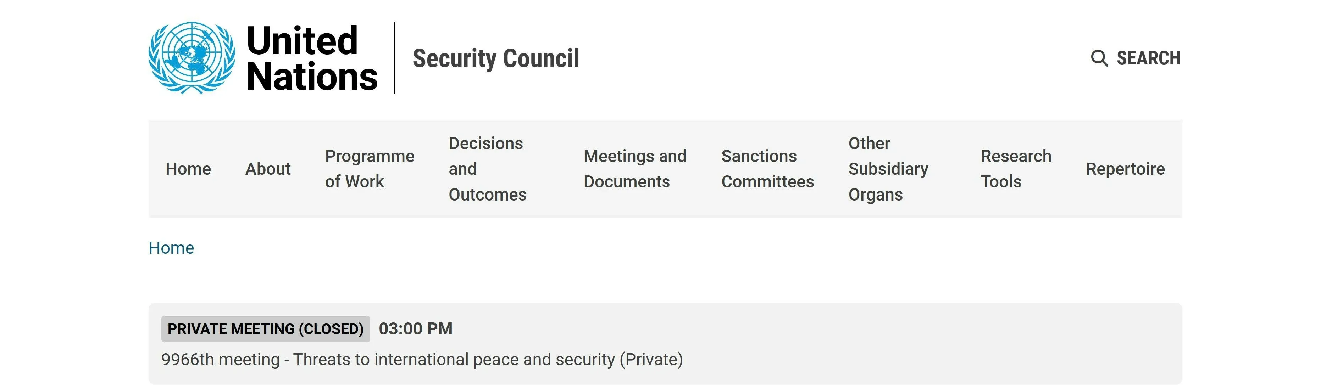This screenshot has height=389, width=1332.
Task: Click the United Nations wordmark text
Action: [x=312, y=58]
